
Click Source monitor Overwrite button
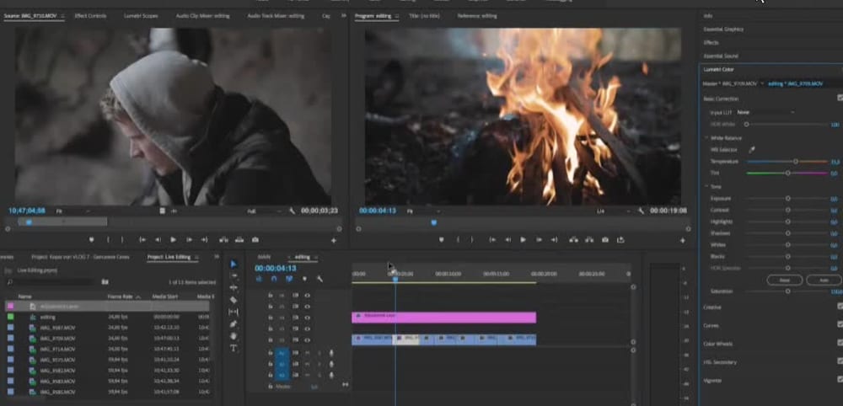(x=239, y=239)
